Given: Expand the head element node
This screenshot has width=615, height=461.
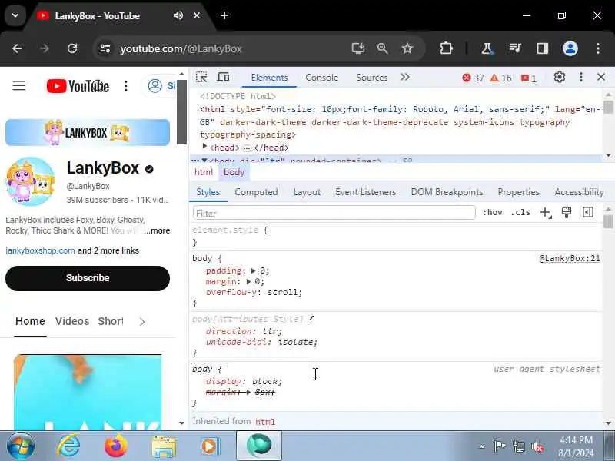Looking at the screenshot, I should (204, 146).
